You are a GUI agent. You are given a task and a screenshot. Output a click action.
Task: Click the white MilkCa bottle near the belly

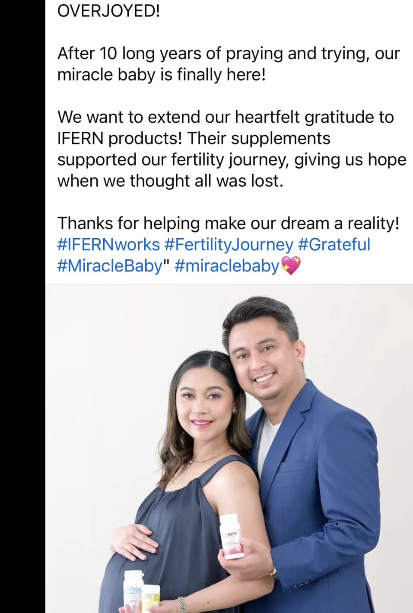point(134,590)
